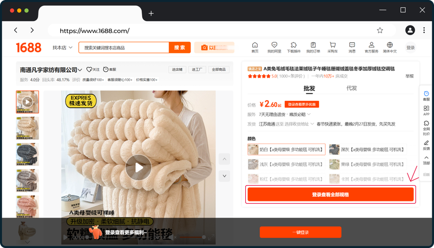This screenshot has height=248, width=434.
Task: Click sidebar 反馈 pencil icon
Action: 426,145
